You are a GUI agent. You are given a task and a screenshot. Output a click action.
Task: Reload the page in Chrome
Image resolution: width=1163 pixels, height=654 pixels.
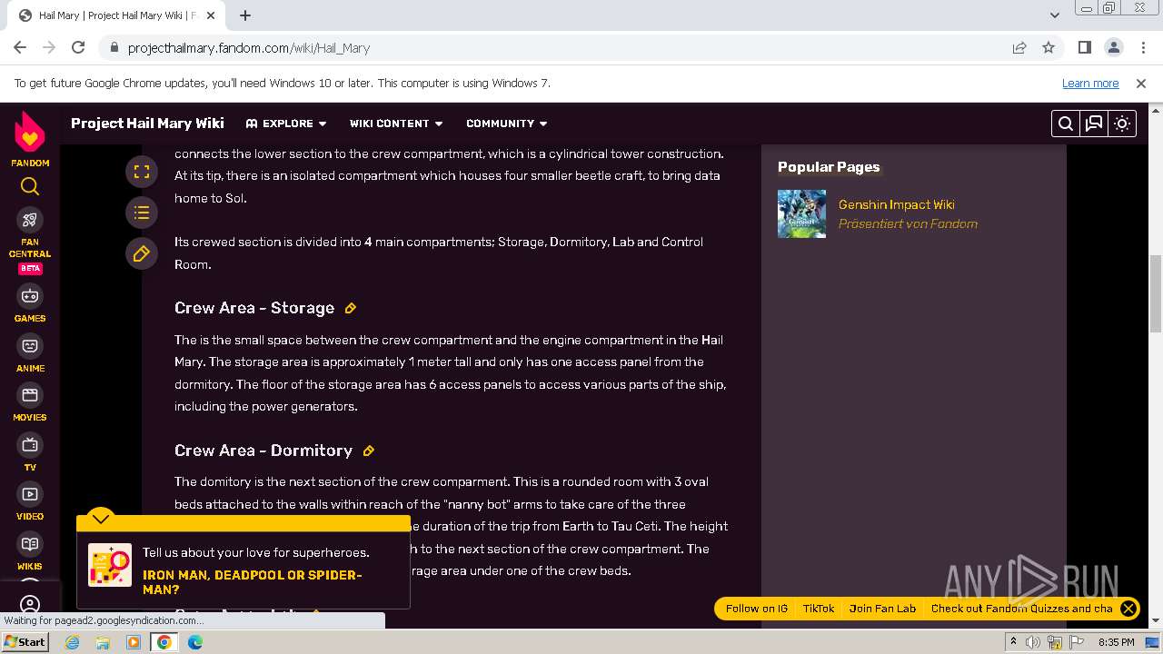click(x=78, y=47)
